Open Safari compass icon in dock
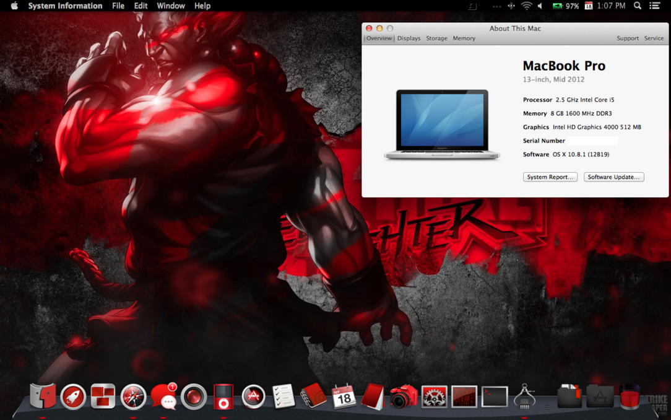Screen dimensions: 671x420 tap(133, 396)
